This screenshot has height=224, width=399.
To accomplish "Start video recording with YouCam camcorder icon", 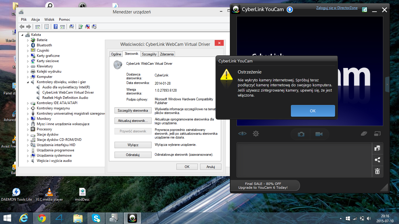I will pyautogui.click(x=319, y=134).
